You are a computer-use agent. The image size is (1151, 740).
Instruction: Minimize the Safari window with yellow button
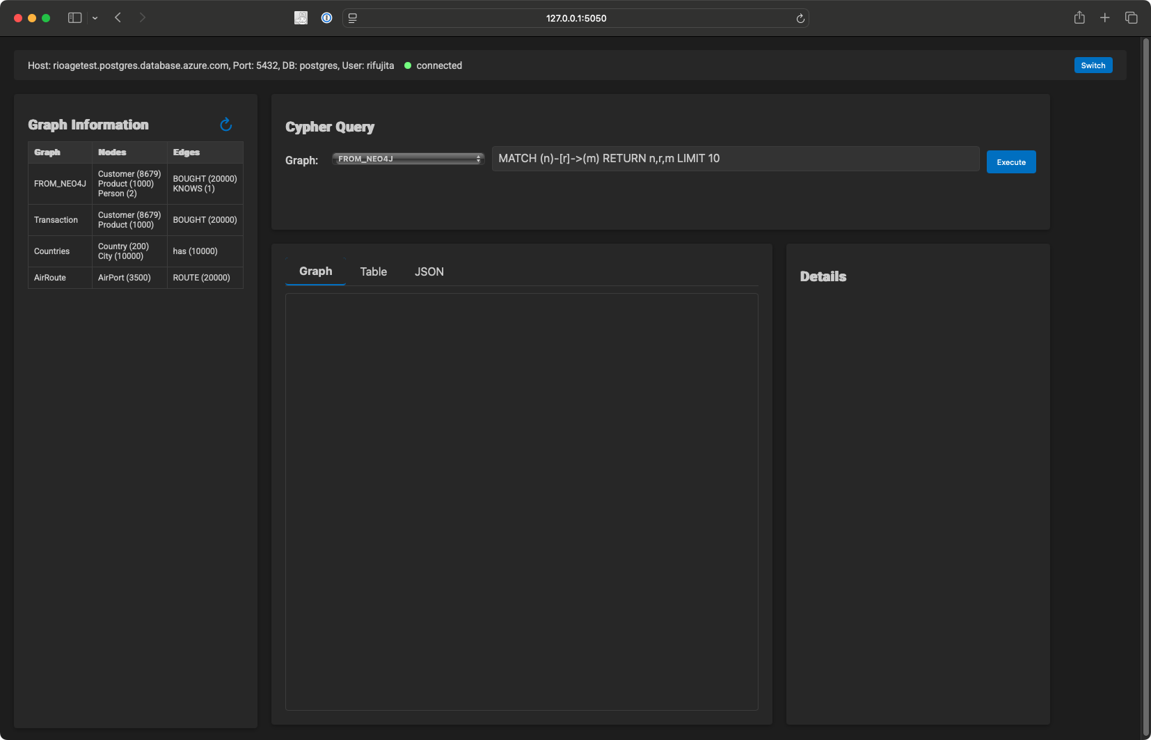pos(32,18)
